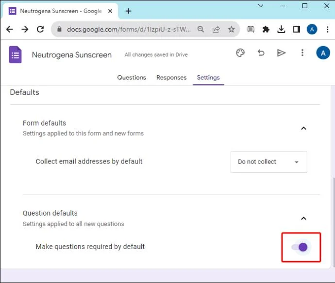Image resolution: width=335 pixels, height=283 pixels.
Task: Open the customize theme palette icon
Action: click(240, 53)
